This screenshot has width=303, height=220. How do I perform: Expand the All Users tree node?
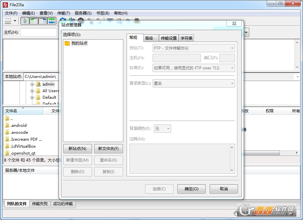point(32,91)
